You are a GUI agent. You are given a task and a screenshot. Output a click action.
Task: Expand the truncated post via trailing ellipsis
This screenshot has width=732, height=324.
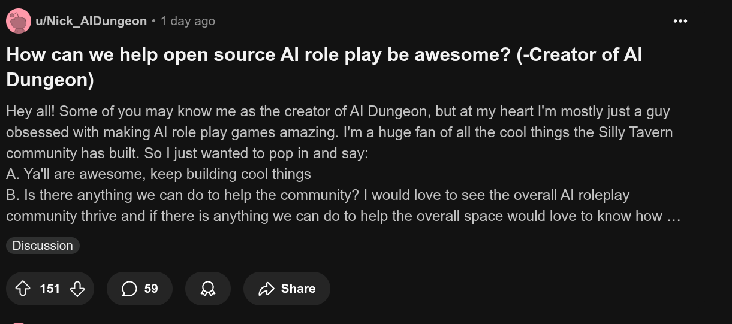tap(673, 216)
